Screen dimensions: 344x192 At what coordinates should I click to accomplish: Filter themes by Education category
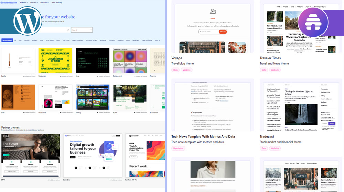click(112, 40)
